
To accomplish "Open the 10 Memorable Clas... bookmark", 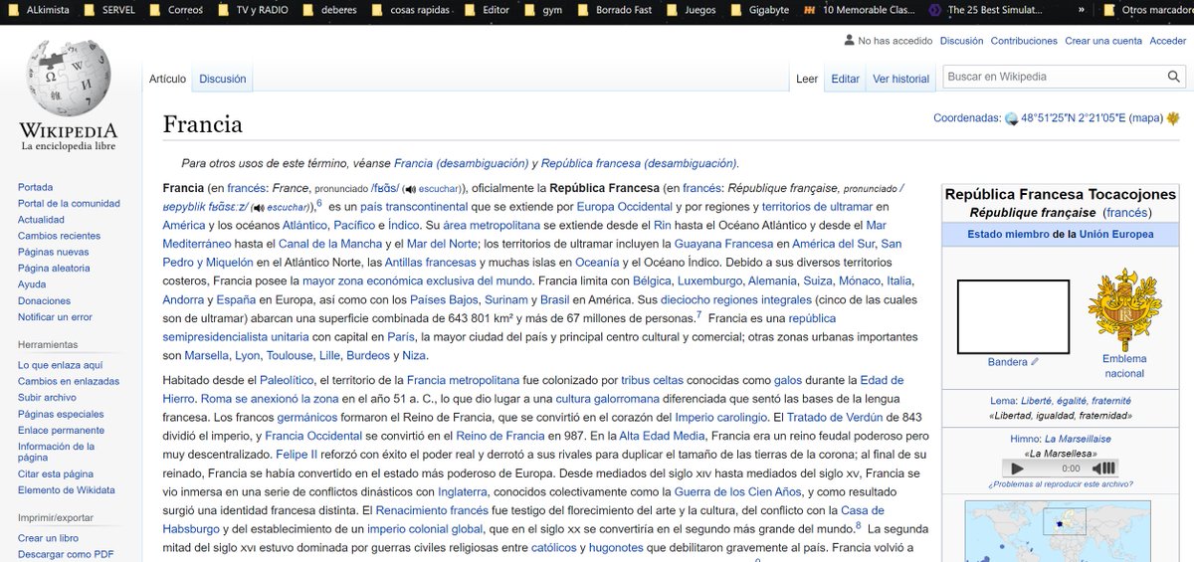I will click(859, 10).
